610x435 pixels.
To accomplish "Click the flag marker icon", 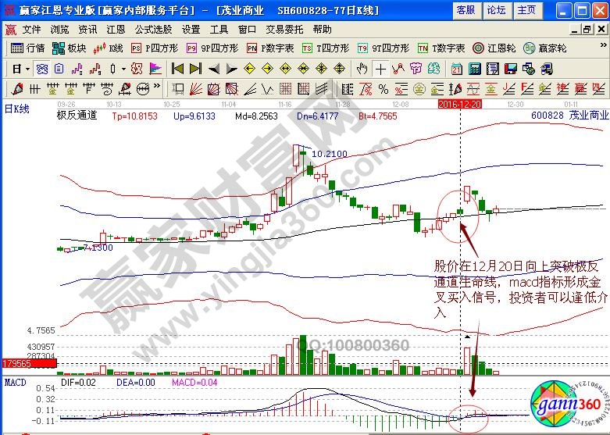I will click(x=155, y=69).
